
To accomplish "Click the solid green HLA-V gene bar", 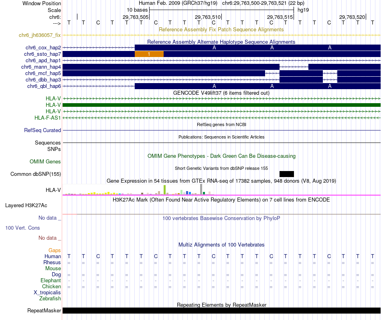I will [x=222, y=105].
